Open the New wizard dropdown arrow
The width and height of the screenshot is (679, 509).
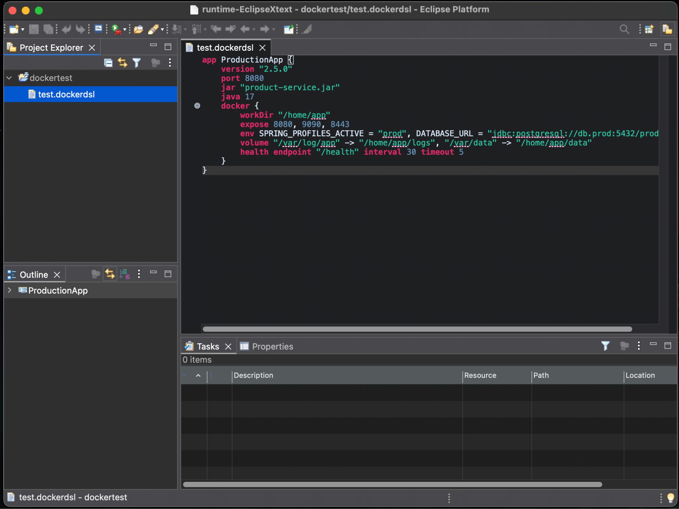23,29
